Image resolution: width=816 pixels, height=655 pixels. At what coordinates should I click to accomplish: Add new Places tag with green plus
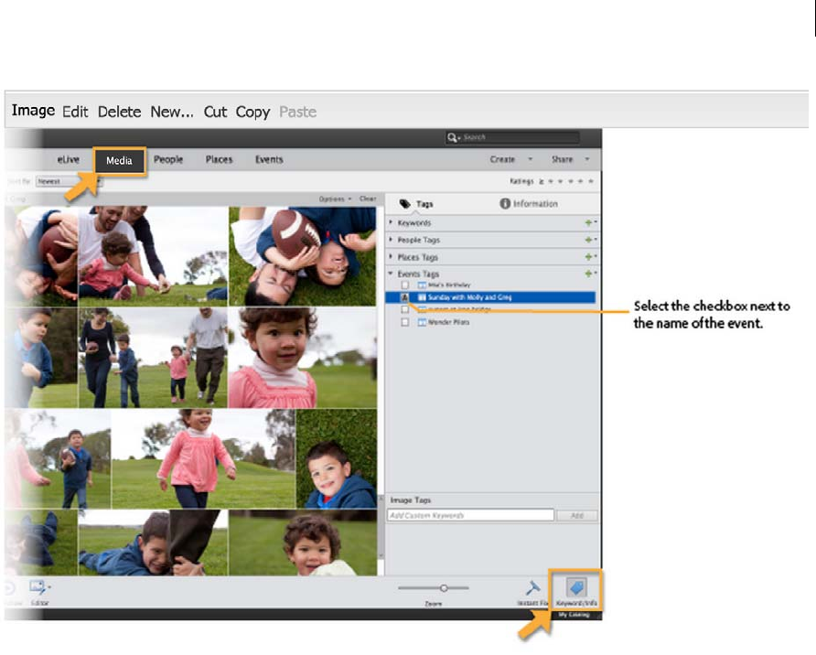click(590, 257)
